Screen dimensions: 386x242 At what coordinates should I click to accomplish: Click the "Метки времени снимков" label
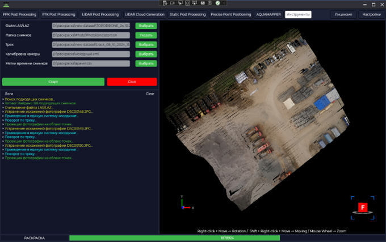coord(26,63)
